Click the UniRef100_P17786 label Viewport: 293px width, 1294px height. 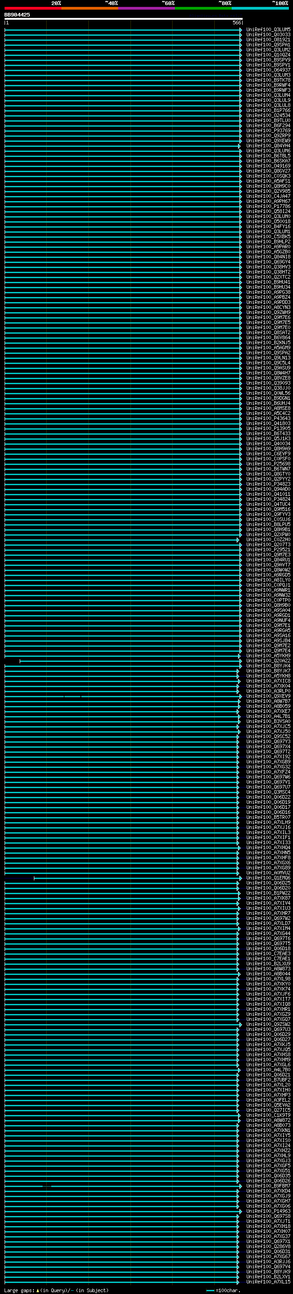click(268, 206)
